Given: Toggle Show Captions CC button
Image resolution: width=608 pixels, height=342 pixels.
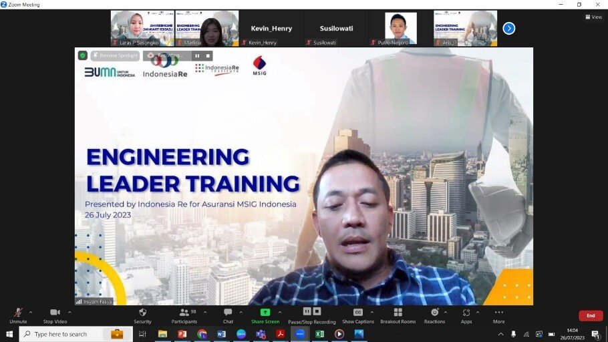Looking at the screenshot, I should tap(358, 316).
